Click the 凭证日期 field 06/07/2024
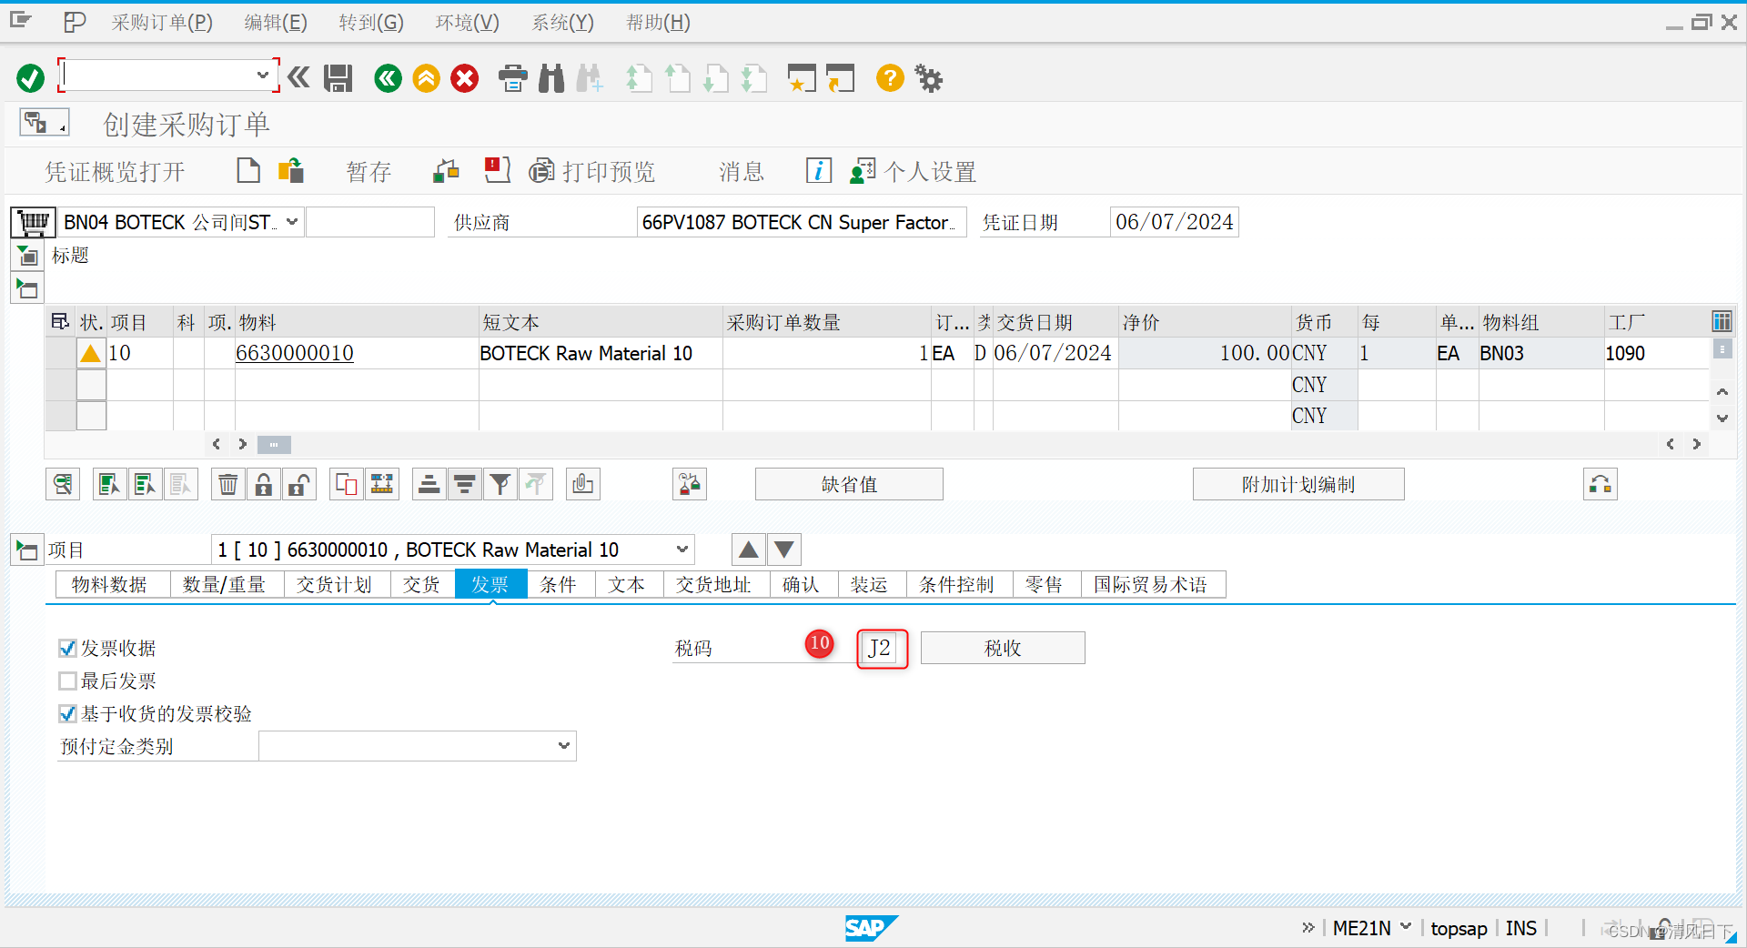Screen dimensions: 1747x948 tap(1174, 222)
